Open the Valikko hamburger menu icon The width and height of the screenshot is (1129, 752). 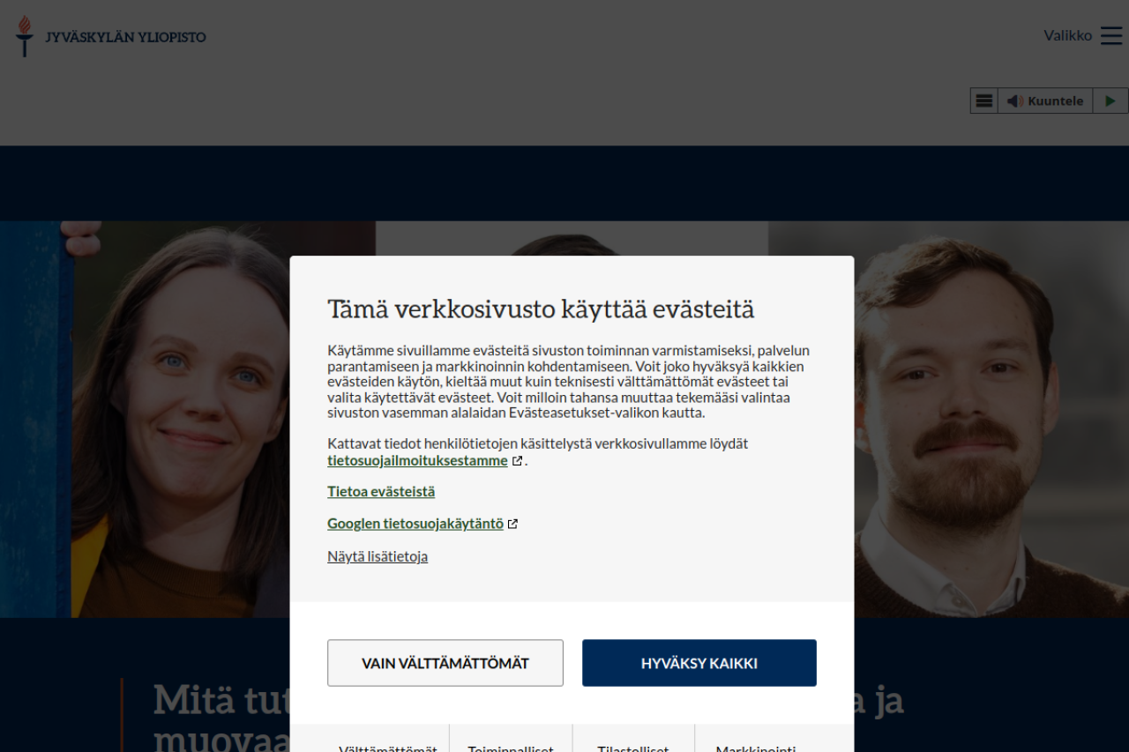click(1111, 35)
